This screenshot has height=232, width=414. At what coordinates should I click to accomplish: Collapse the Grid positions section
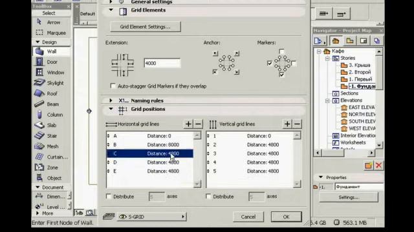pyautogui.click(x=111, y=109)
